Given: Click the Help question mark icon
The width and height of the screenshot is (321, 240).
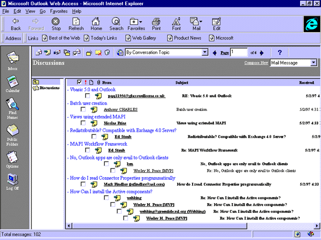Looking at the screenshot, I should [279, 52].
